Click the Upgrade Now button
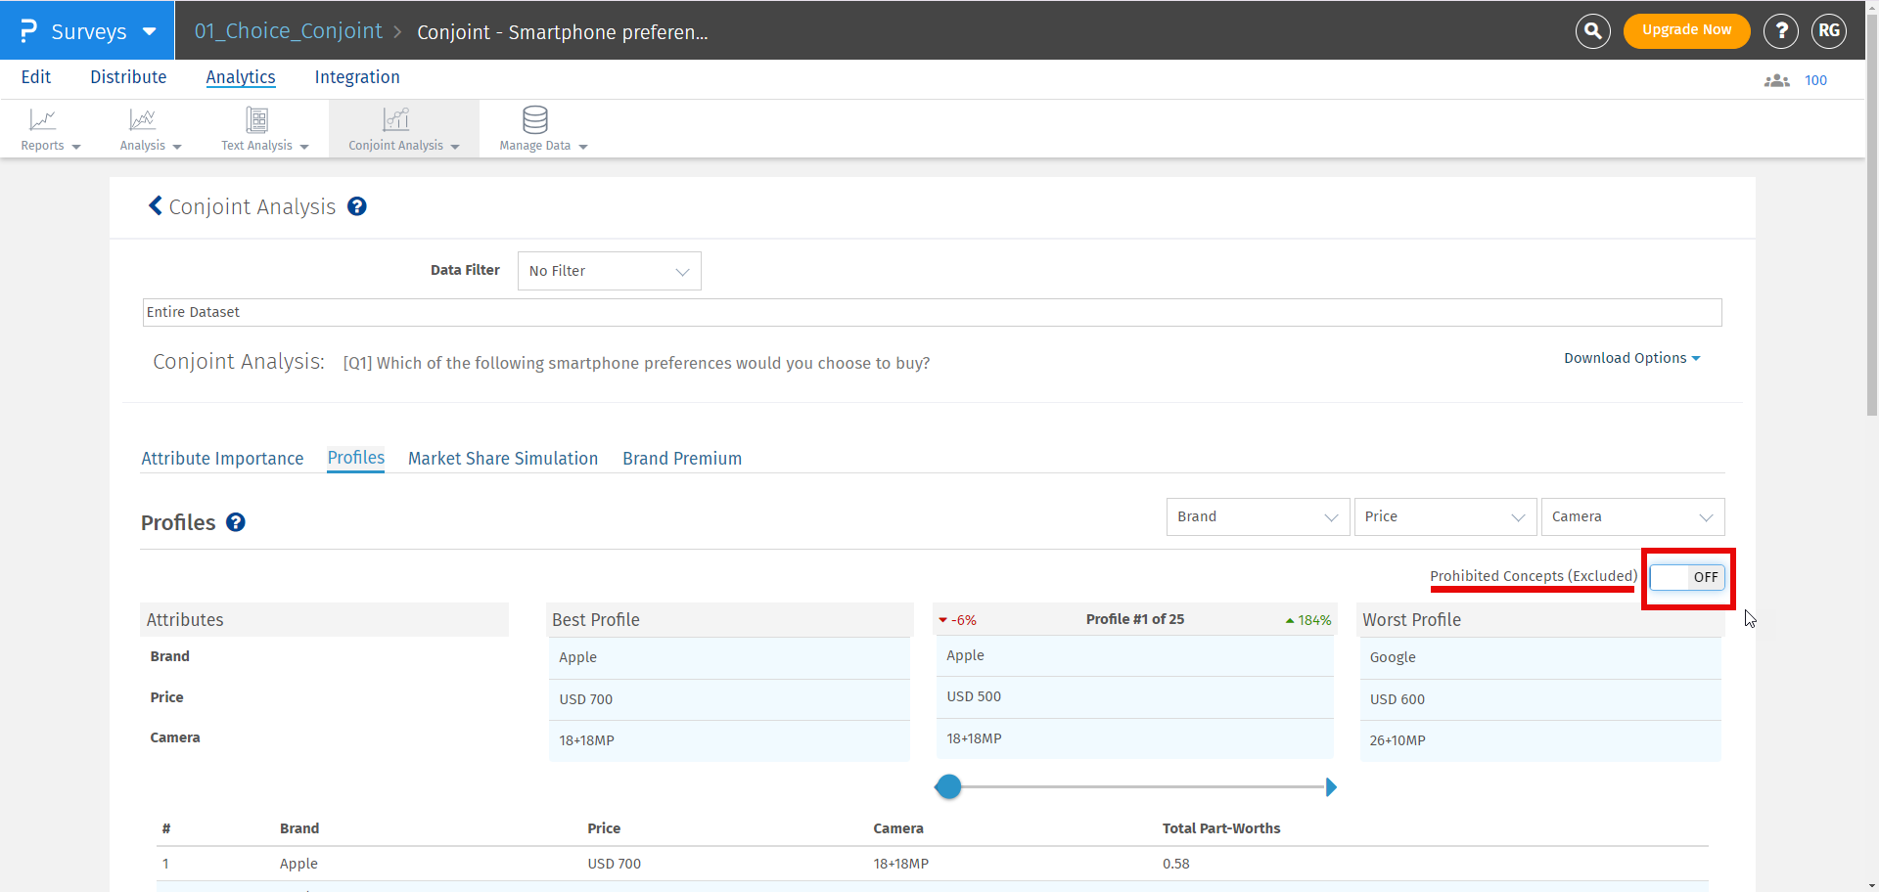This screenshot has width=1879, height=892. pos(1686,30)
